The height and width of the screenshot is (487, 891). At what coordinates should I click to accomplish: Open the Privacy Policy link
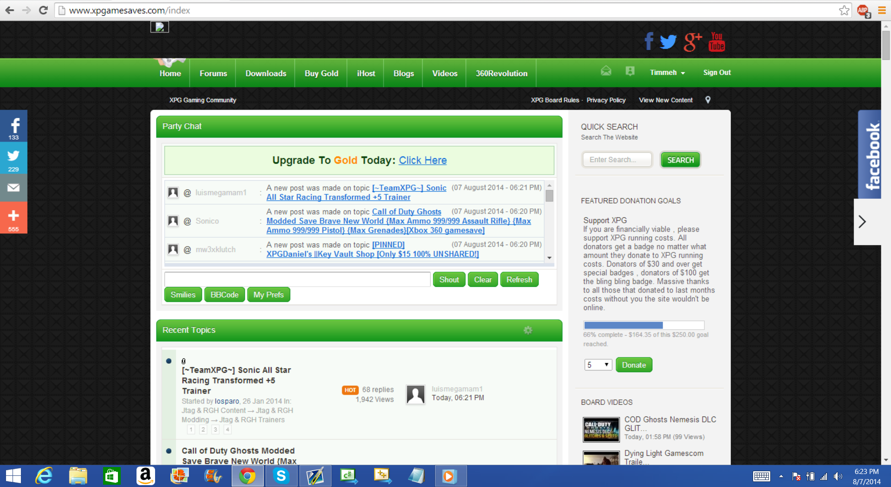[x=606, y=100]
